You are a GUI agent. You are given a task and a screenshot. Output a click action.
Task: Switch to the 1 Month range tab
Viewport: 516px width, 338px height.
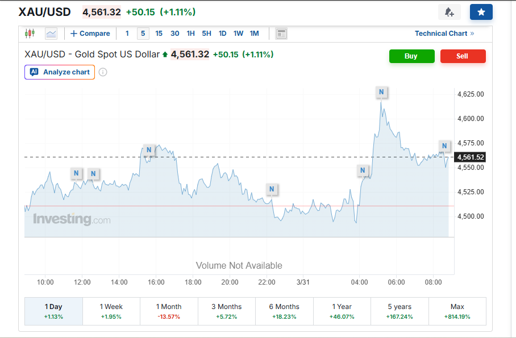click(x=169, y=311)
